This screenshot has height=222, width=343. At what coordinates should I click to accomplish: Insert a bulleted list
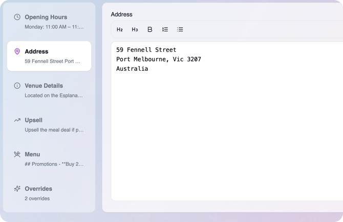coord(180,29)
